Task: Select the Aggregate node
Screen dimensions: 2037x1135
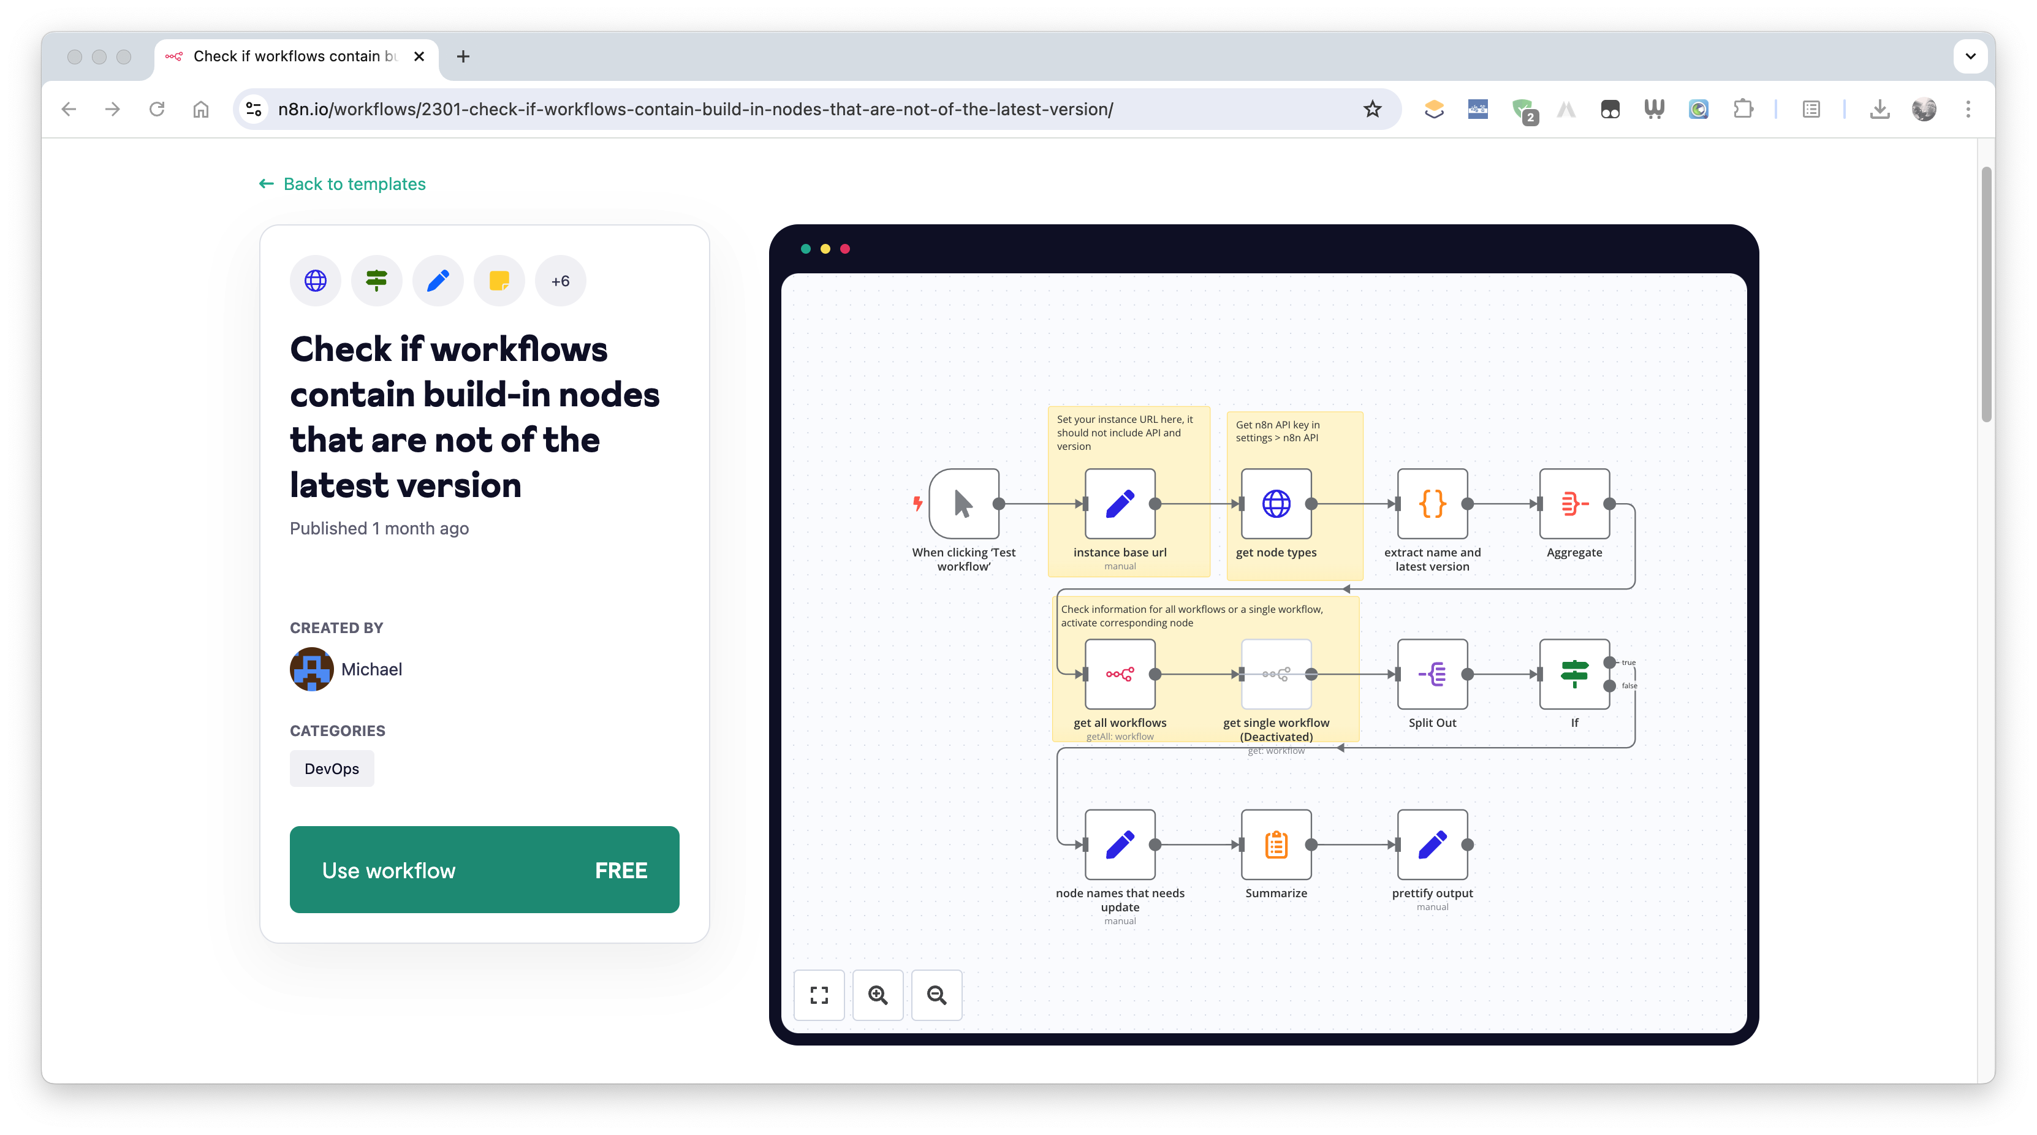Action: (1574, 504)
